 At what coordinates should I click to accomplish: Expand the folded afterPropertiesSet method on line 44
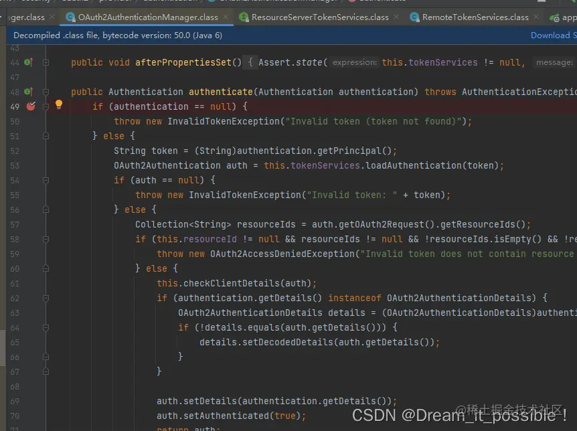click(46, 62)
